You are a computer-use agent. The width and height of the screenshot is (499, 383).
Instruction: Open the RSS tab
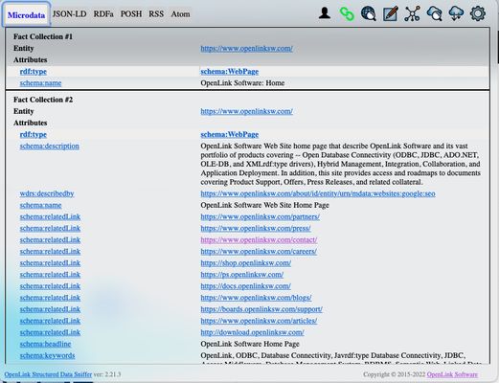point(156,14)
